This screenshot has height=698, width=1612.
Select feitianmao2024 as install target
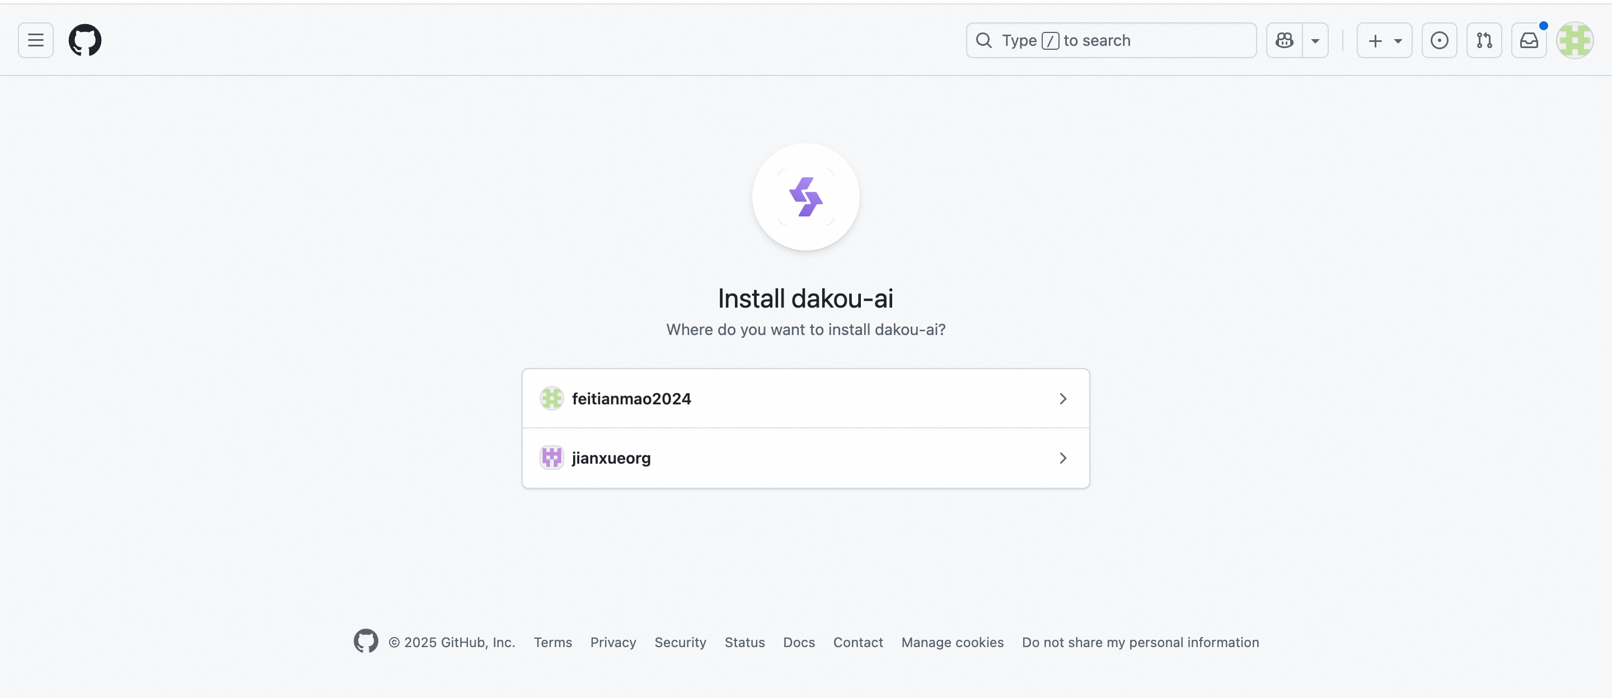click(631, 398)
